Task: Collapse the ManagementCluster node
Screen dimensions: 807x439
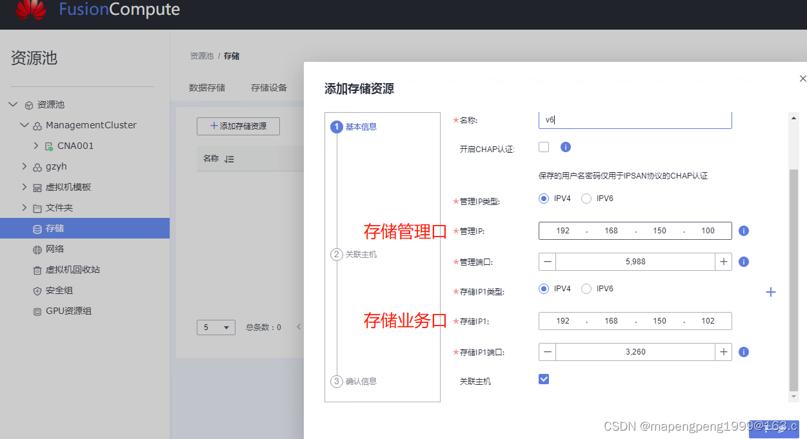Action: 25,125
